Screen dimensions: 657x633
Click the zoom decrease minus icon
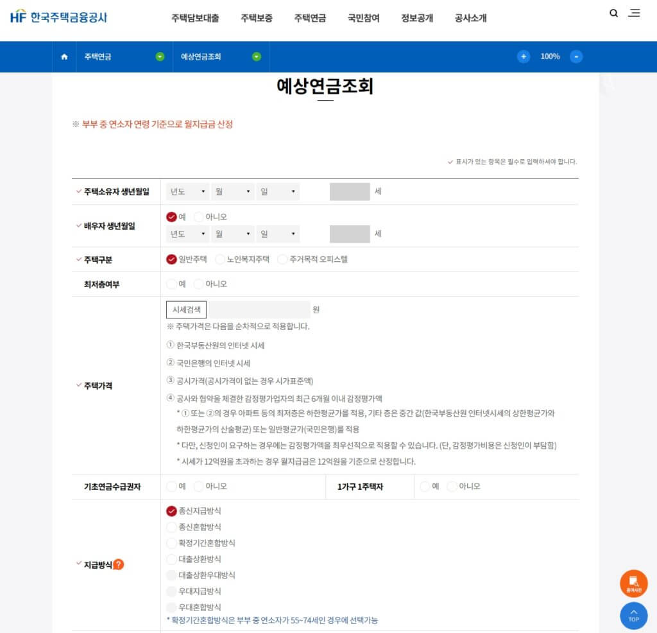(x=576, y=56)
